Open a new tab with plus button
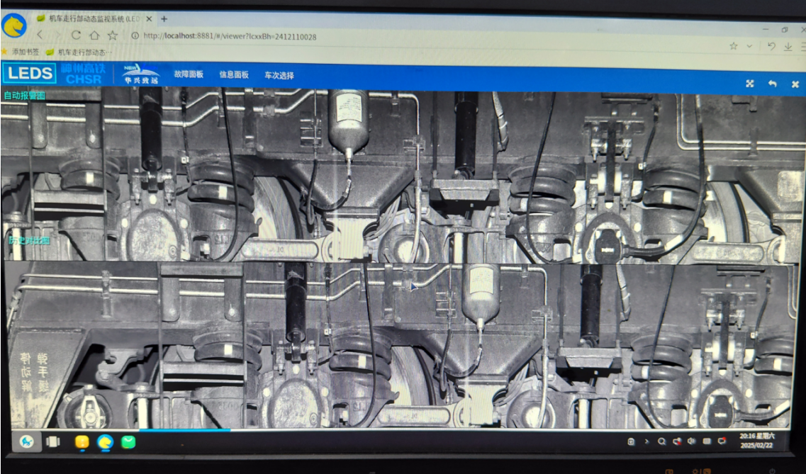The width and height of the screenshot is (806, 474). click(x=164, y=18)
